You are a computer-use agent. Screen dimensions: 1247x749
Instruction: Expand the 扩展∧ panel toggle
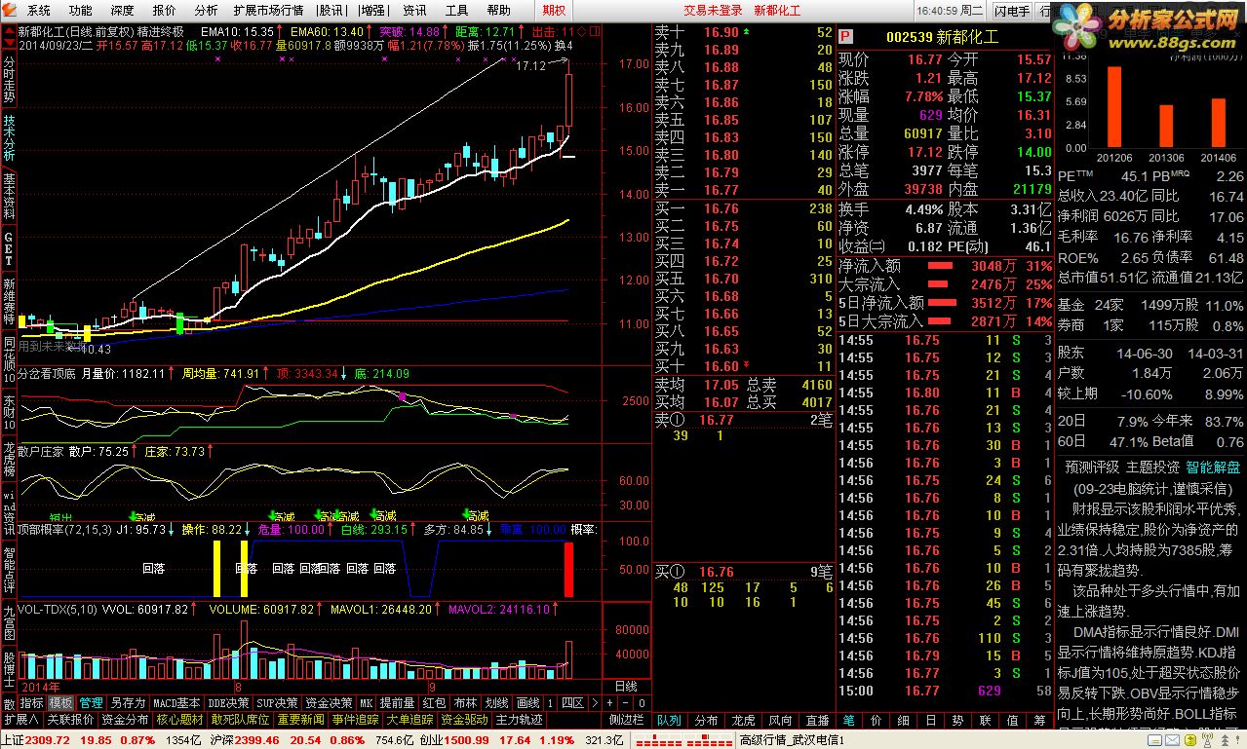pos(20,720)
